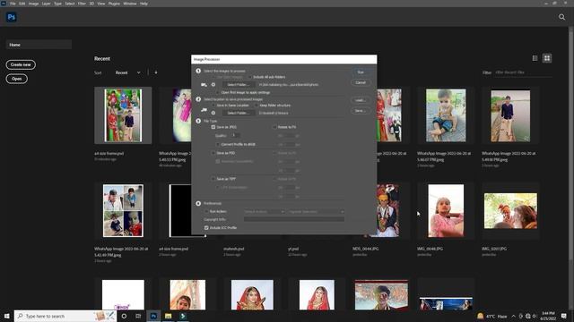Open the notification center icon
Screen dimensions: 574x322
point(564,316)
